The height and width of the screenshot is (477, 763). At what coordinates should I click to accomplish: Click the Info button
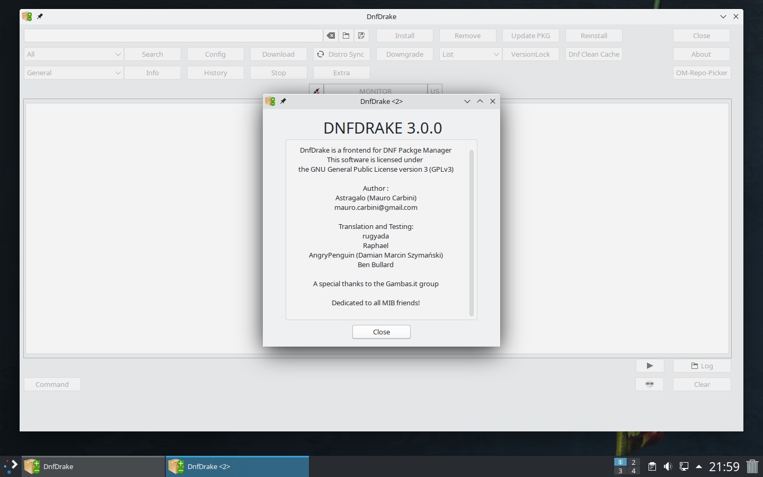coord(153,73)
